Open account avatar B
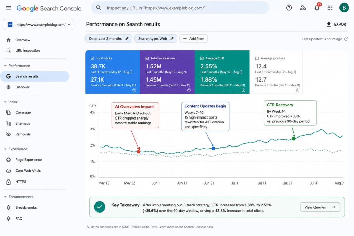Screen dimensions: 354x236 (x=344, y=8)
